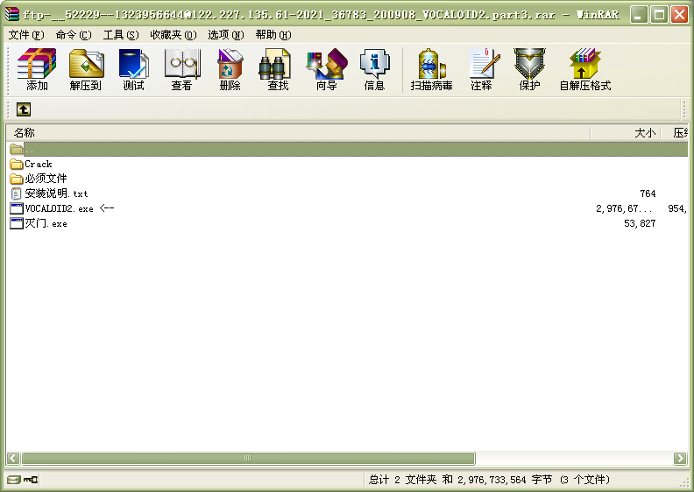Select the Crack folder name
694x492 pixels.
pos(39,165)
